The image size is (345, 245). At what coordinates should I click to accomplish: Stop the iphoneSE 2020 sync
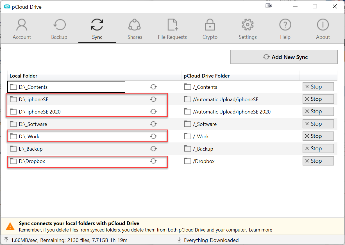point(318,112)
